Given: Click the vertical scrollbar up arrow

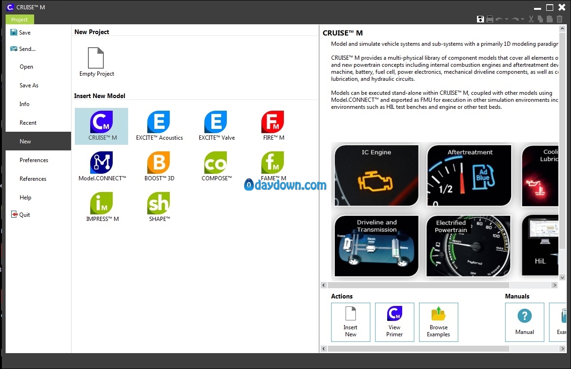Looking at the screenshot, I should coord(563,29).
